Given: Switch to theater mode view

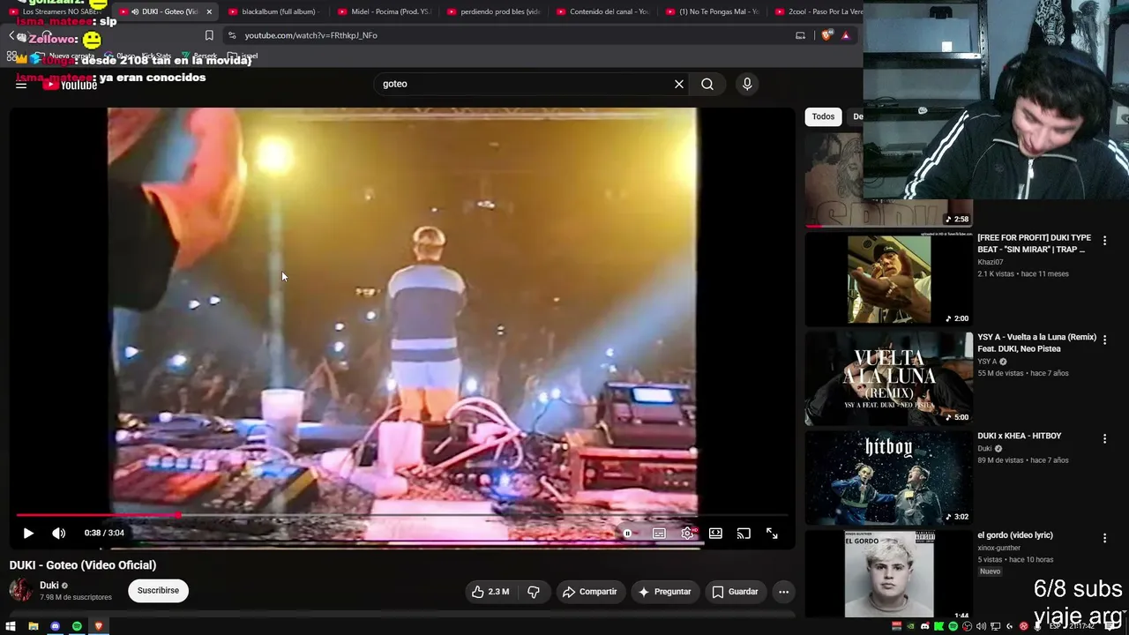Looking at the screenshot, I should (x=715, y=534).
